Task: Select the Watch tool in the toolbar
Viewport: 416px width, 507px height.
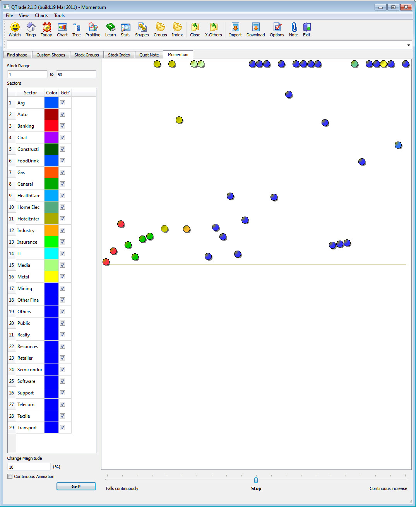Action: pos(14,29)
